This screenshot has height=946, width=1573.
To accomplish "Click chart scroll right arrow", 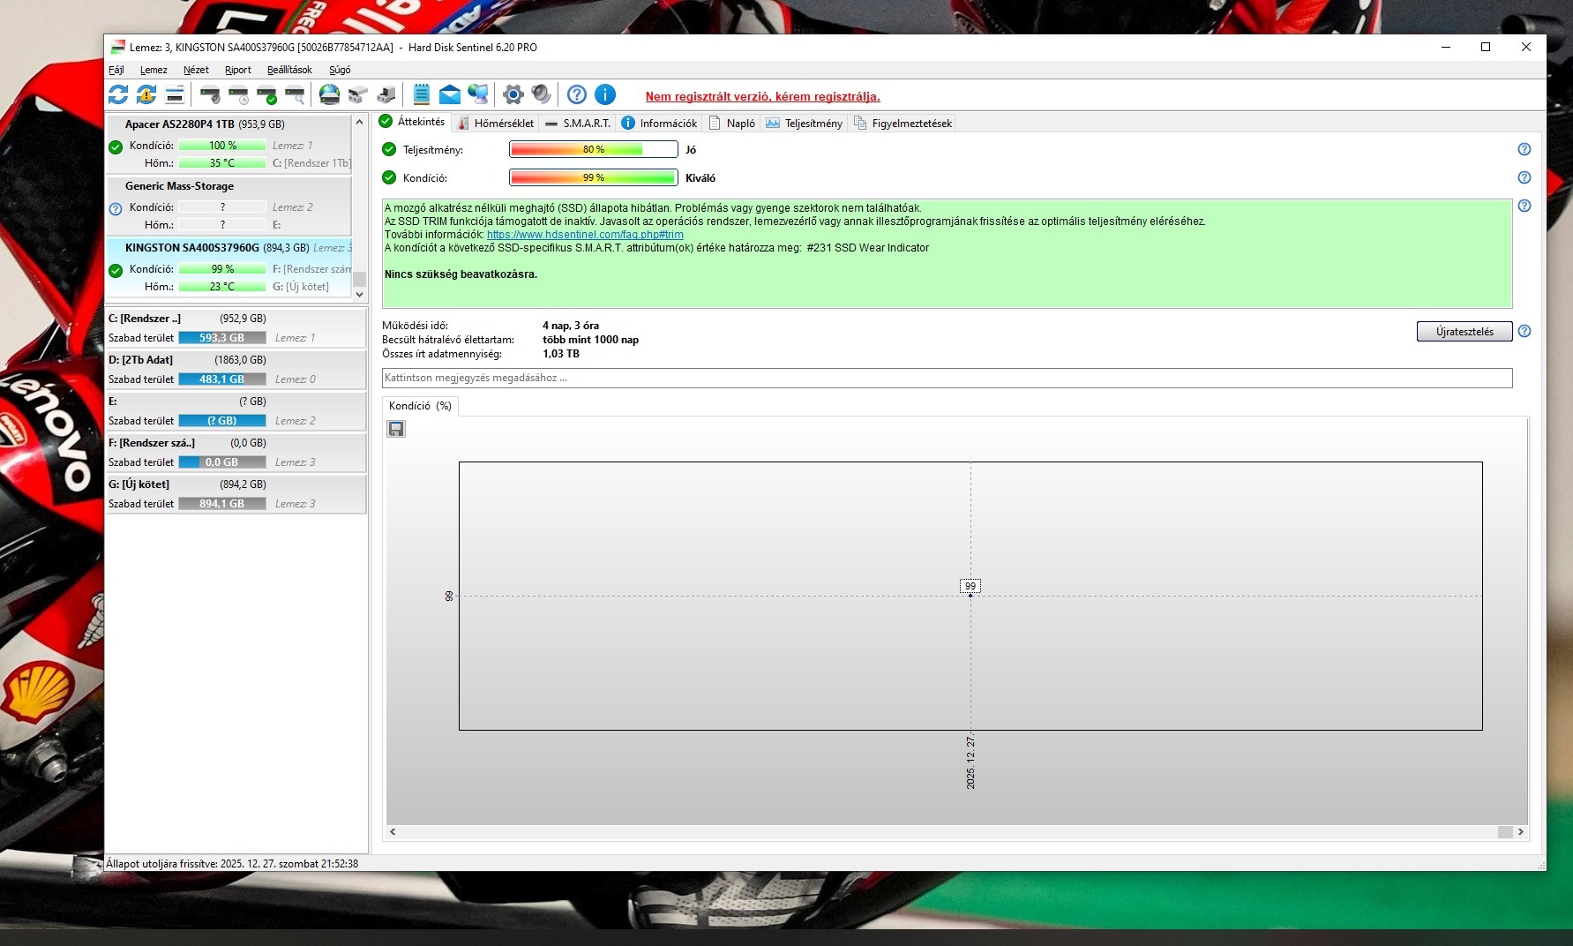I will click(x=1521, y=831).
